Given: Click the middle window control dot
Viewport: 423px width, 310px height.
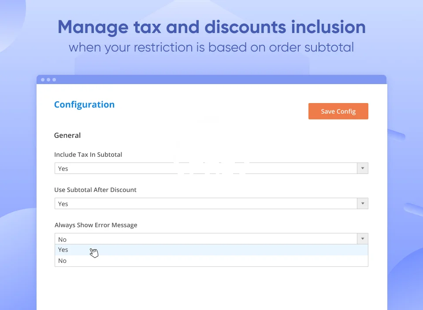Looking at the screenshot, I should click(48, 80).
